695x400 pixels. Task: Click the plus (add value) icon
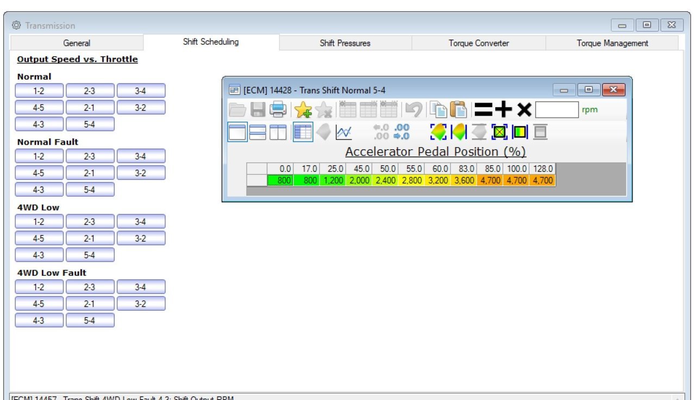504,110
